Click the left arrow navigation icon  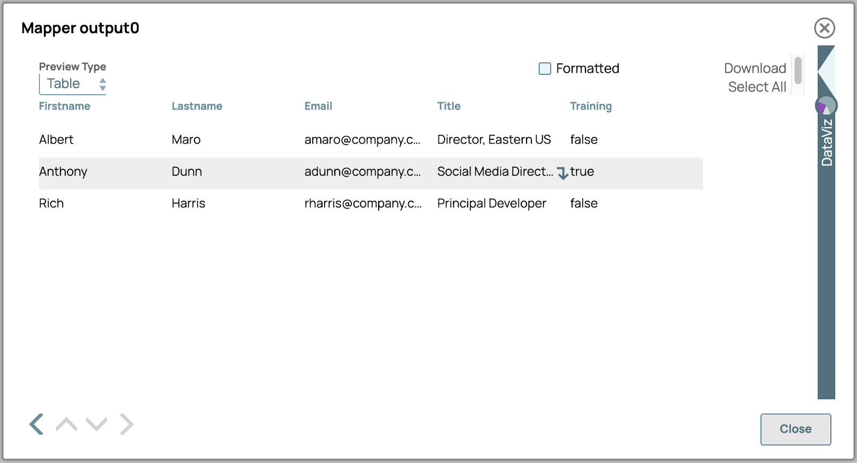pyautogui.click(x=36, y=424)
